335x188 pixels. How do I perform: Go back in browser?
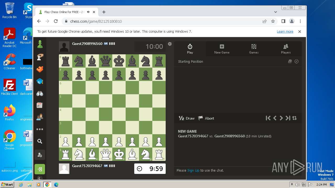click(39, 21)
